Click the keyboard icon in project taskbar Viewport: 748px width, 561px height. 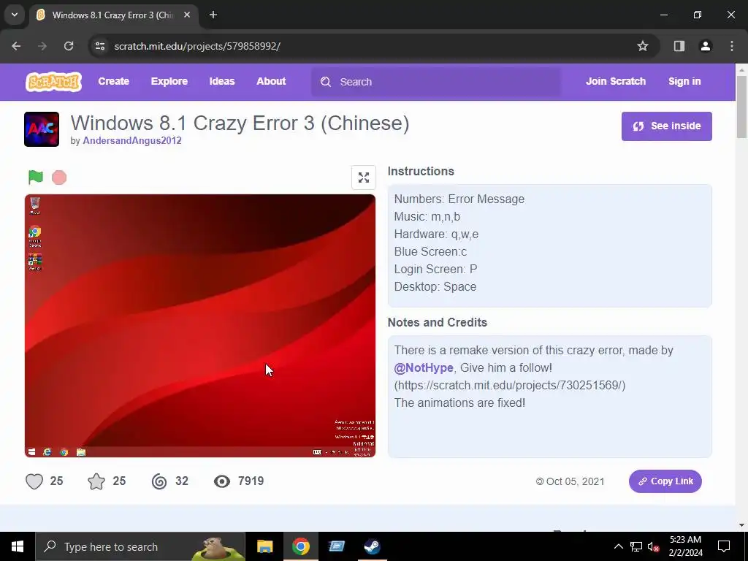[x=317, y=452]
